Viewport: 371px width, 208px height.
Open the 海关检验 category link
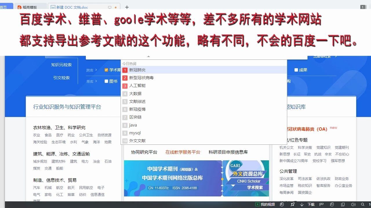[x=40, y=142]
